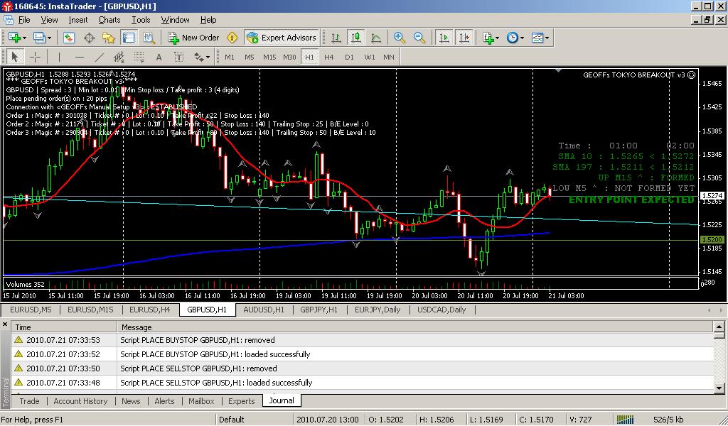Select the Cursor arrow tool
Screen dimensions: 728x426
(x=14, y=57)
